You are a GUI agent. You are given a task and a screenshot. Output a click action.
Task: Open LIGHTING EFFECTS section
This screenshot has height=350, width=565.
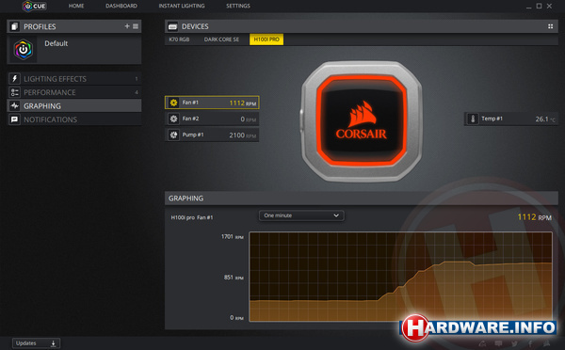tap(74, 78)
